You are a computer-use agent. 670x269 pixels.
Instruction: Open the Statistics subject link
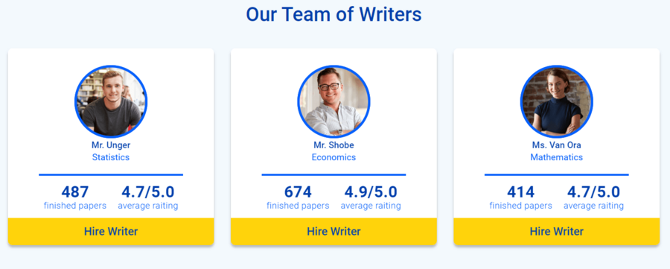pyautogui.click(x=111, y=157)
